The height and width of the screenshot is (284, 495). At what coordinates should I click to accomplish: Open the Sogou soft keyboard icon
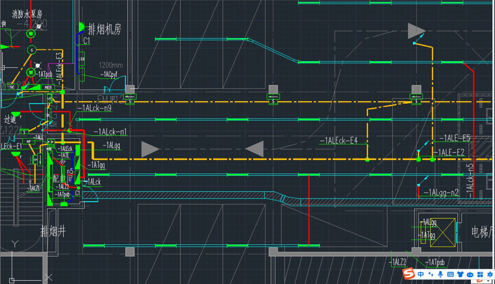451,274
